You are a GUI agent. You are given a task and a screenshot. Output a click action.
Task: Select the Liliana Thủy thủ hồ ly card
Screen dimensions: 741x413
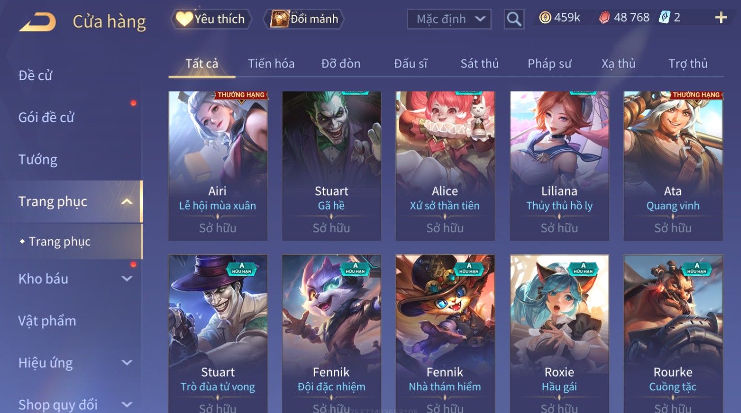tap(559, 166)
